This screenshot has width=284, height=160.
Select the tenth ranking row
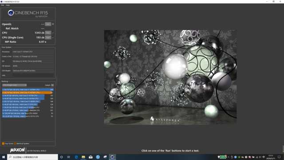point(28,116)
